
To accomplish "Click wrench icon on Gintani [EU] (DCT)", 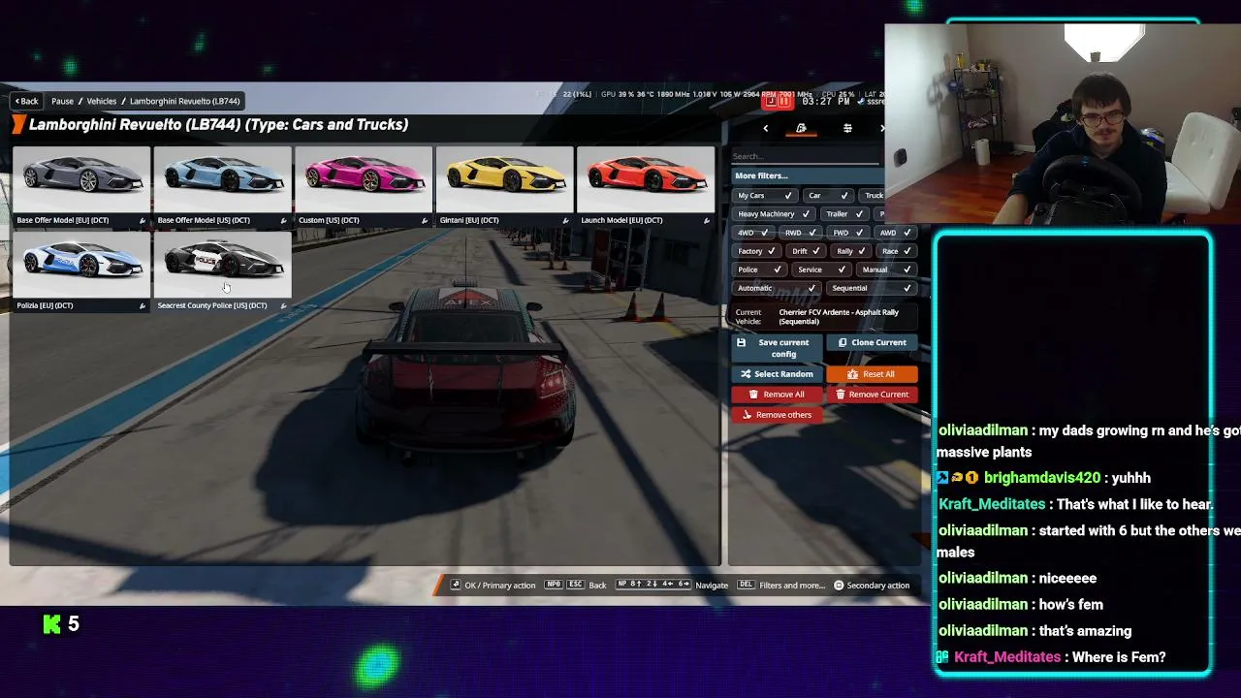I will coord(565,221).
